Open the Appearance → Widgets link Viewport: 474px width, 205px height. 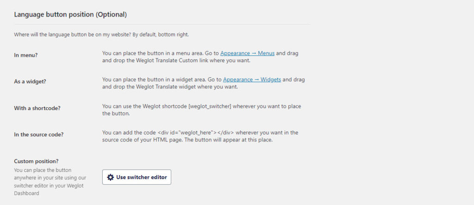point(252,80)
